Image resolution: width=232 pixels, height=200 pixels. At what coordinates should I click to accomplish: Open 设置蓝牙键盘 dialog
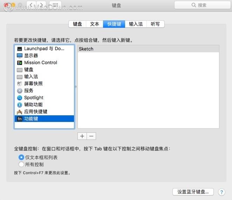click(193, 192)
